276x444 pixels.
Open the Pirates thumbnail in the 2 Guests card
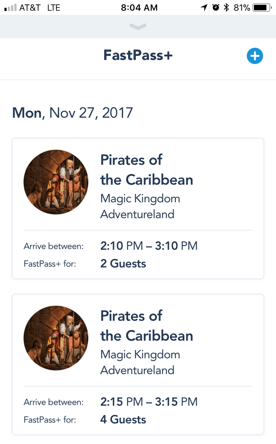pos(56,182)
